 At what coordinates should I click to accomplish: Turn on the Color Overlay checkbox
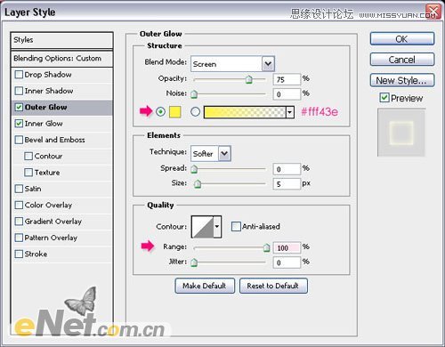tap(19, 205)
